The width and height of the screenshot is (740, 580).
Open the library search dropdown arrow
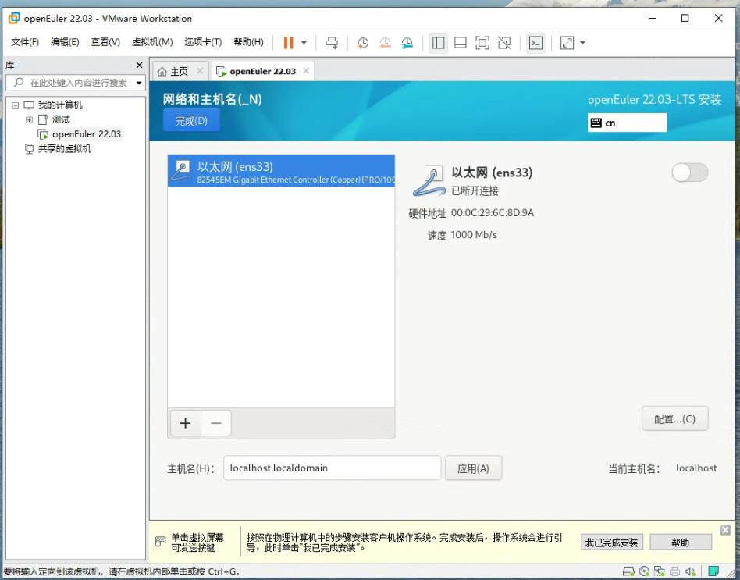click(x=139, y=83)
